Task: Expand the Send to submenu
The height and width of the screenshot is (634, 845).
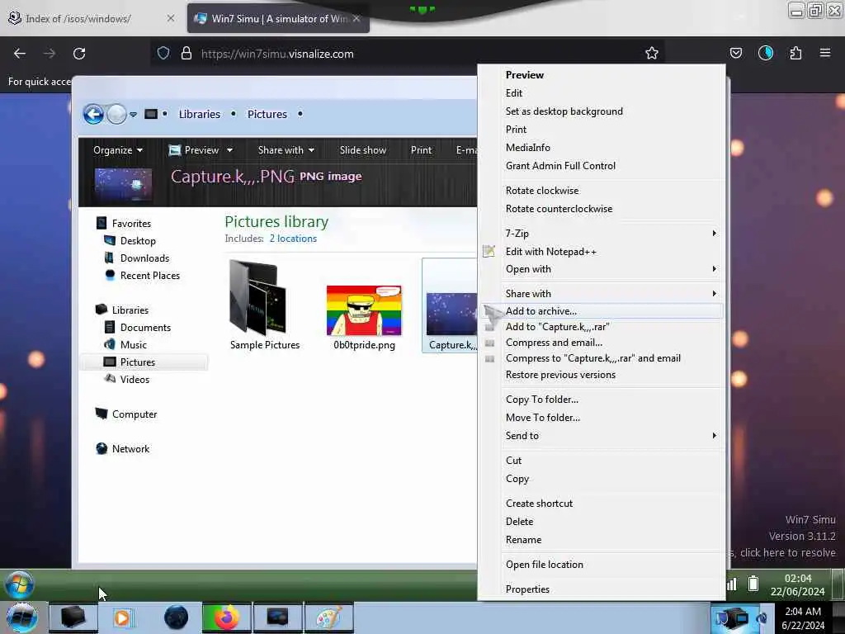Action: click(x=611, y=436)
